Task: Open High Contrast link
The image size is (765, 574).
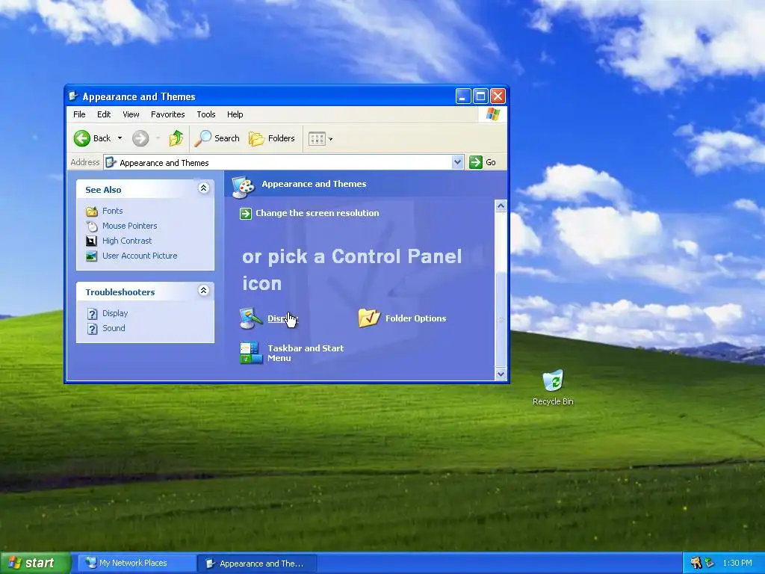Action: point(127,241)
